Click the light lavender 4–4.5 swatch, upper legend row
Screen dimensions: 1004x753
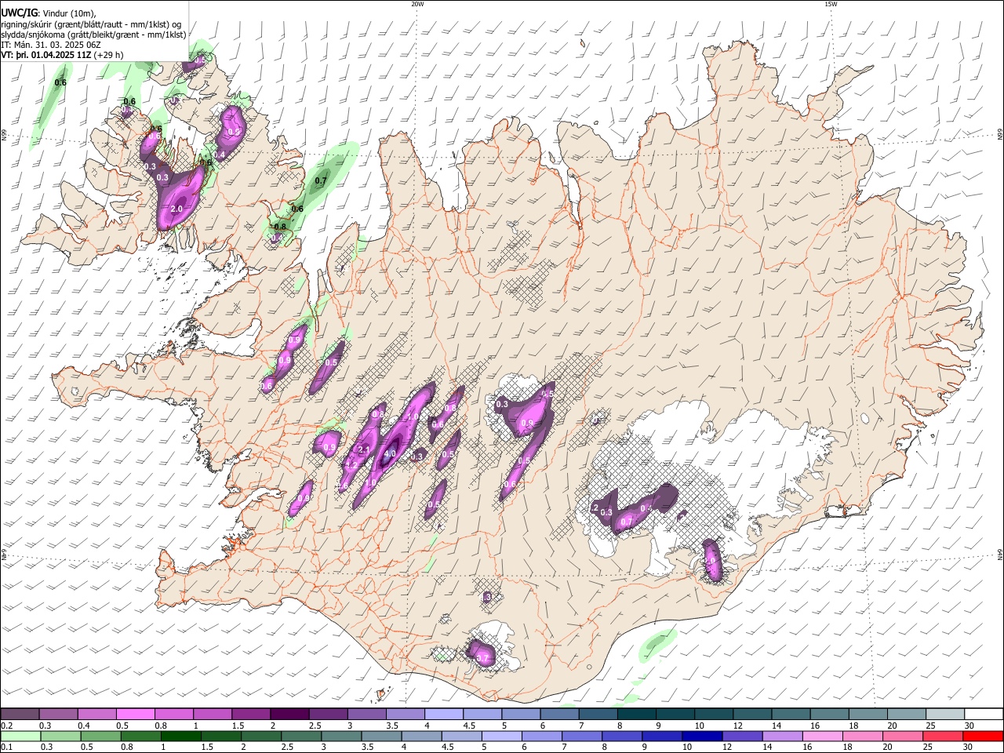coord(444,714)
